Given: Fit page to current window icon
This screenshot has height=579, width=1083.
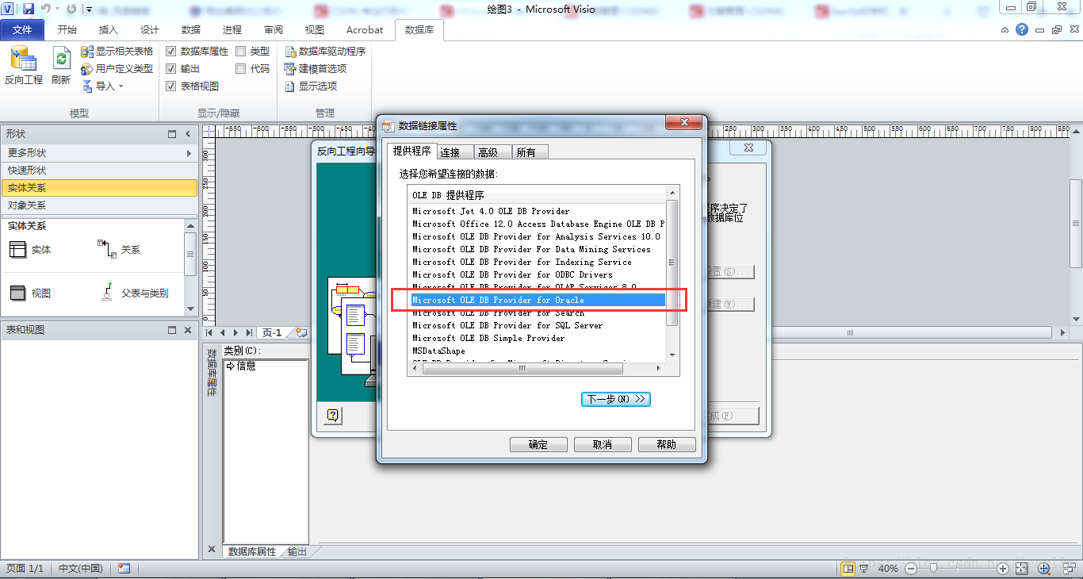Looking at the screenshot, I should pos(1023,569).
